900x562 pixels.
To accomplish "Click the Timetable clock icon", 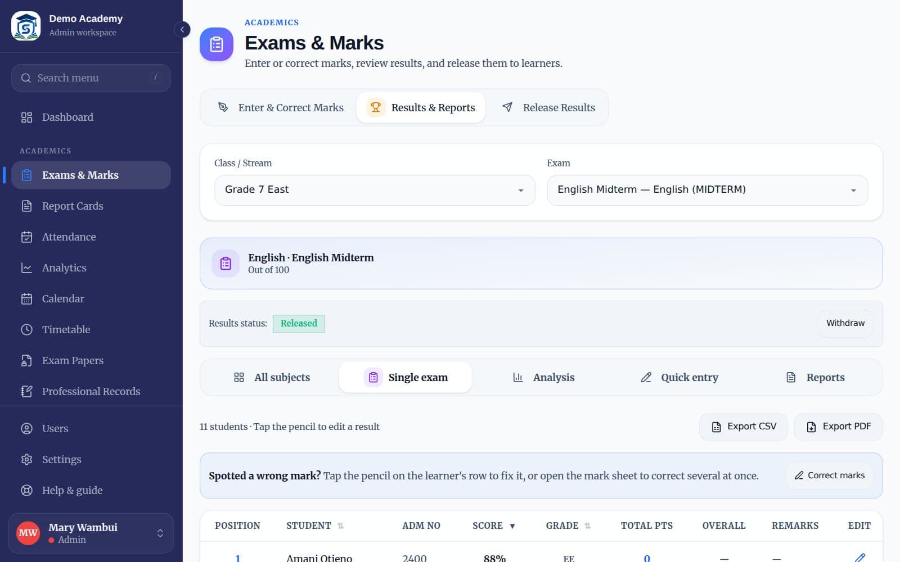I will pyautogui.click(x=26, y=330).
